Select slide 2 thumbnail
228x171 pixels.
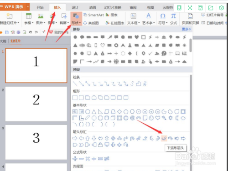point(36,104)
